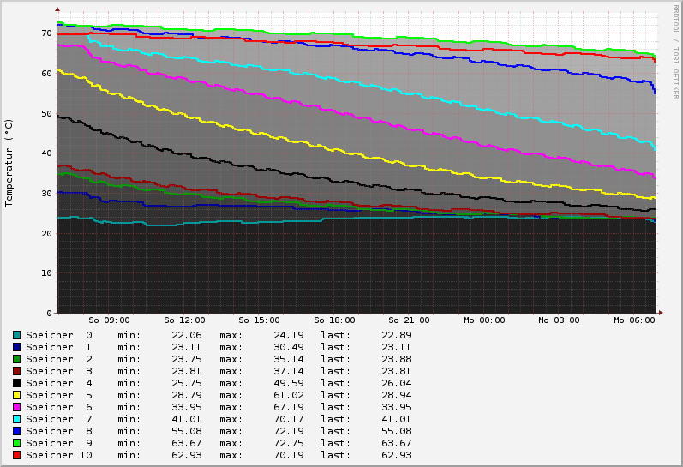This screenshot has width=683, height=467.
Task: Click the teal Speicher 0 legend swatch
Action: (16, 335)
